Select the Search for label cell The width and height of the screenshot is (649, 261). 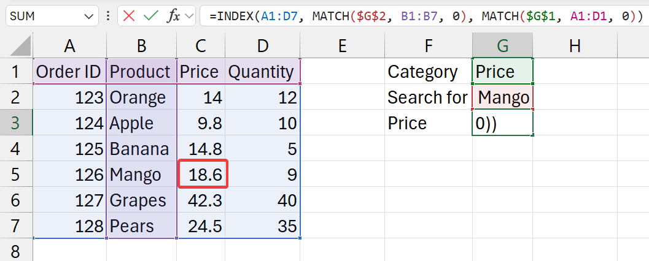tap(427, 97)
